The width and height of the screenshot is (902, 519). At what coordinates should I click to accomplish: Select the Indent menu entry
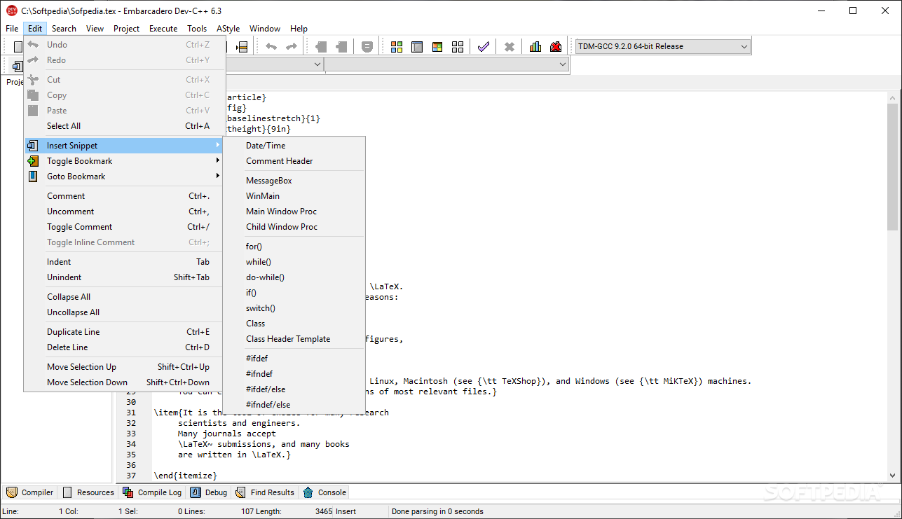coord(123,262)
